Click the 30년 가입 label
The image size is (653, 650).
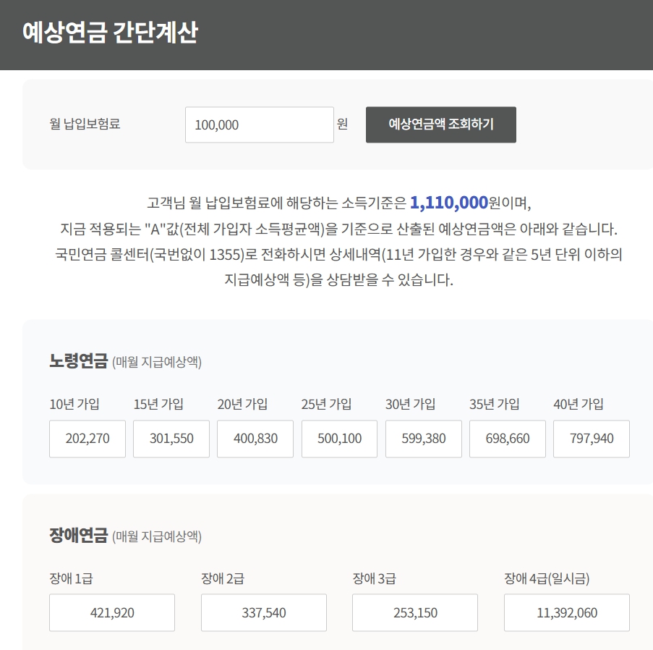tap(411, 404)
